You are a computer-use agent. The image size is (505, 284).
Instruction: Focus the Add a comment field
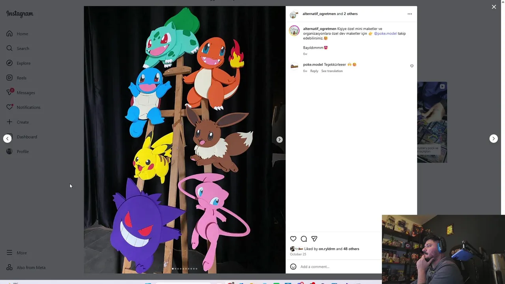click(x=339, y=267)
